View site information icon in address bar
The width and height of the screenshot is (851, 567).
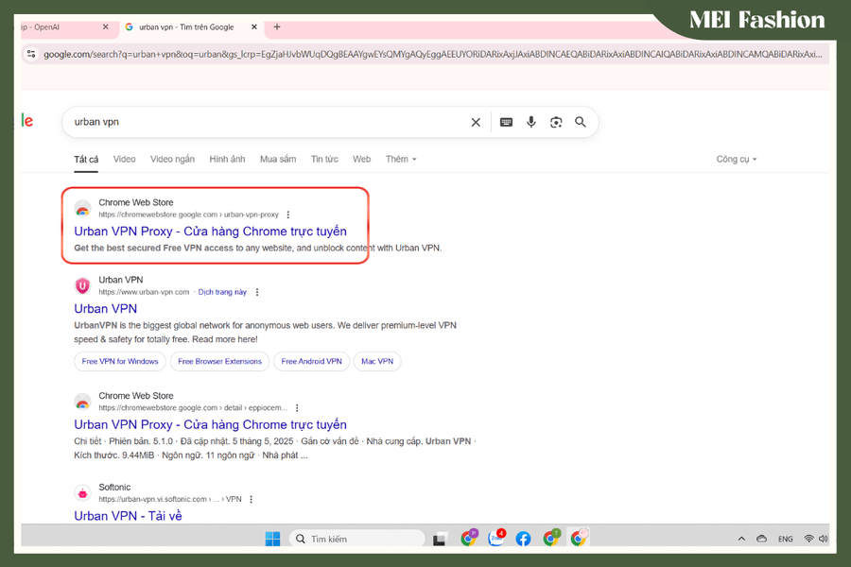click(31, 54)
